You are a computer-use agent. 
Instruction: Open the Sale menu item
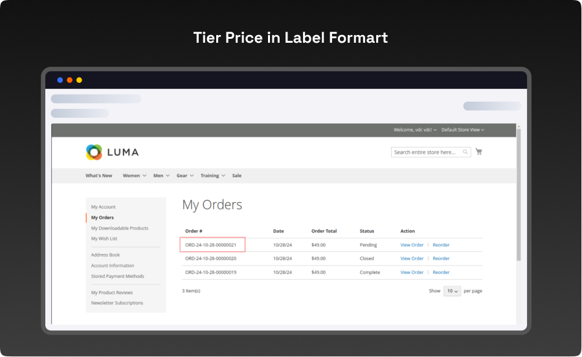tap(237, 176)
